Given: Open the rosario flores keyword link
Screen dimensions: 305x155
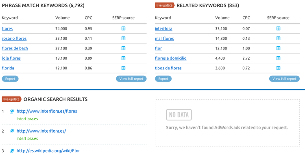Looking at the screenshot, I should 14,39.
